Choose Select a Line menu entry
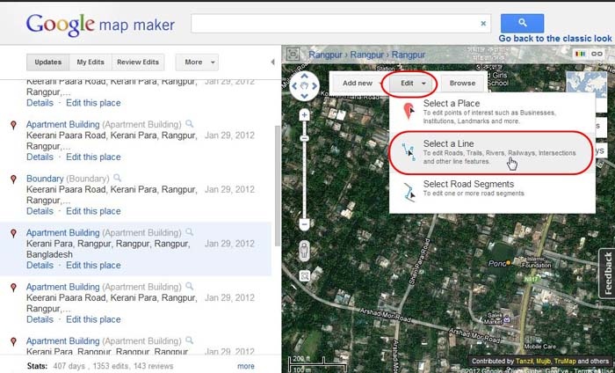Screen dimensions: 615x373 pos(492,152)
